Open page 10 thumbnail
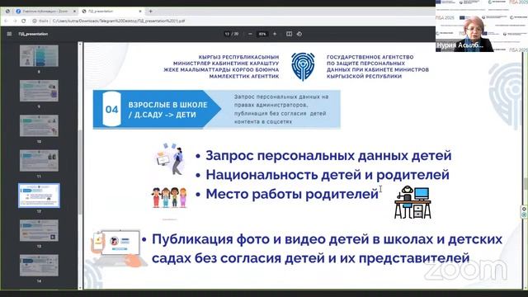This screenshot has height=297, width=528. (39, 125)
